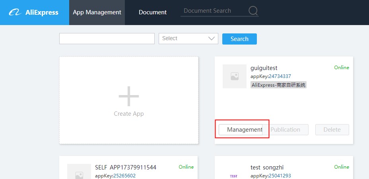Click the appKey 25265602 link

pos(124,176)
